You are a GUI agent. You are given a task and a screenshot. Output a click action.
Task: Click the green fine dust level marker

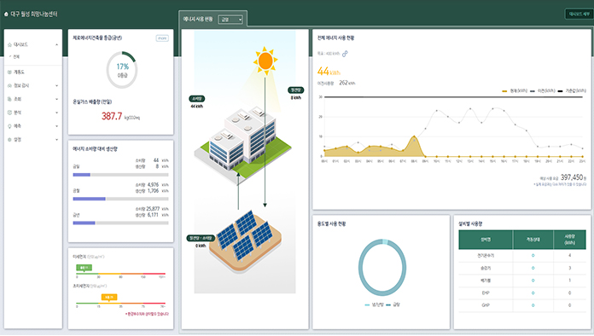point(84,268)
